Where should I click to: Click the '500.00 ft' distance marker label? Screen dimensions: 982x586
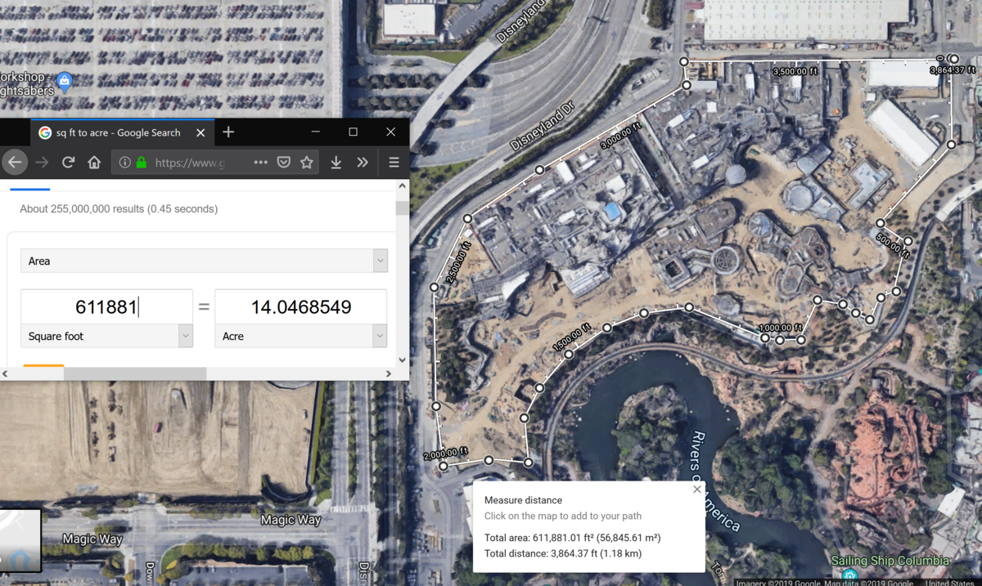(x=892, y=245)
